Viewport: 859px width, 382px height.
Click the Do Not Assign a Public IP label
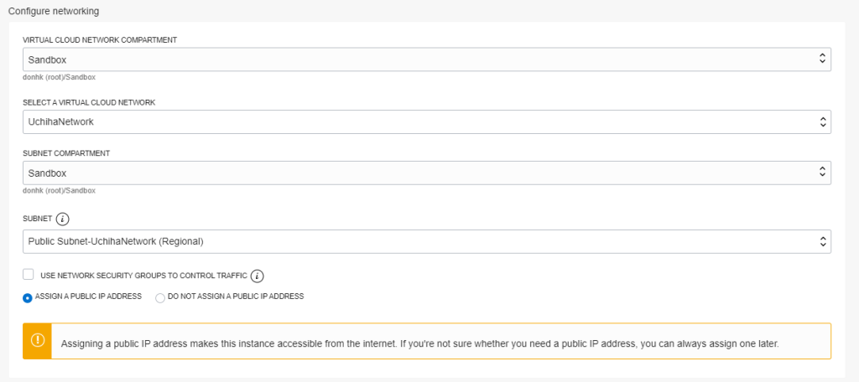click(x=236, y=297)
